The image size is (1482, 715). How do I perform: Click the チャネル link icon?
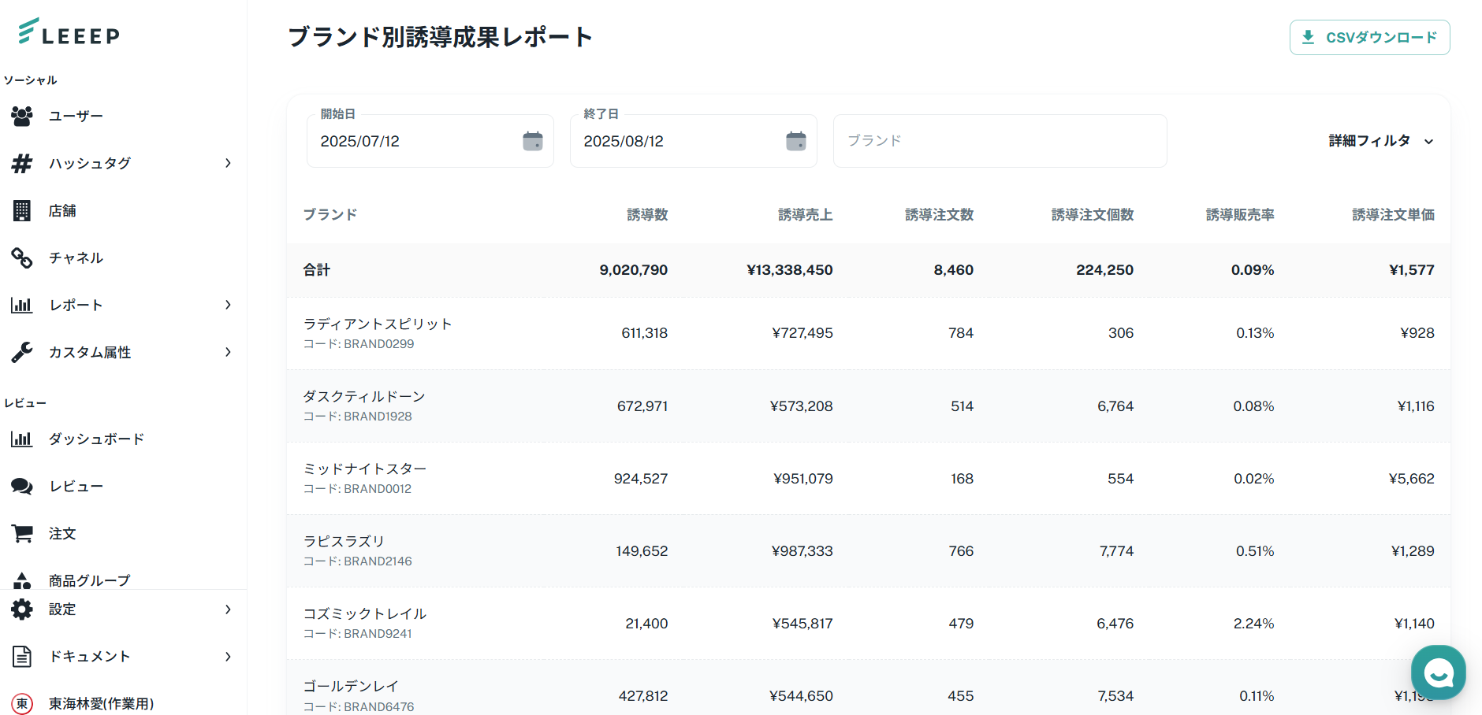(x=22, y=257)
